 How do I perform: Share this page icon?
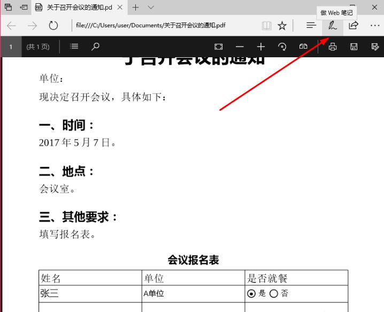tap(354, 25)
